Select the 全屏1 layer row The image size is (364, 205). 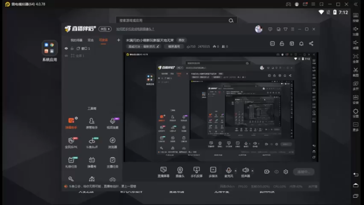[x=92, y=56]
